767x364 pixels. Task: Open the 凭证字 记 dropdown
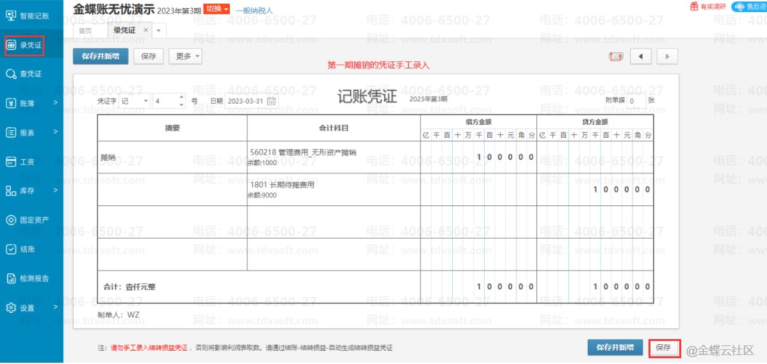point(134,101)
